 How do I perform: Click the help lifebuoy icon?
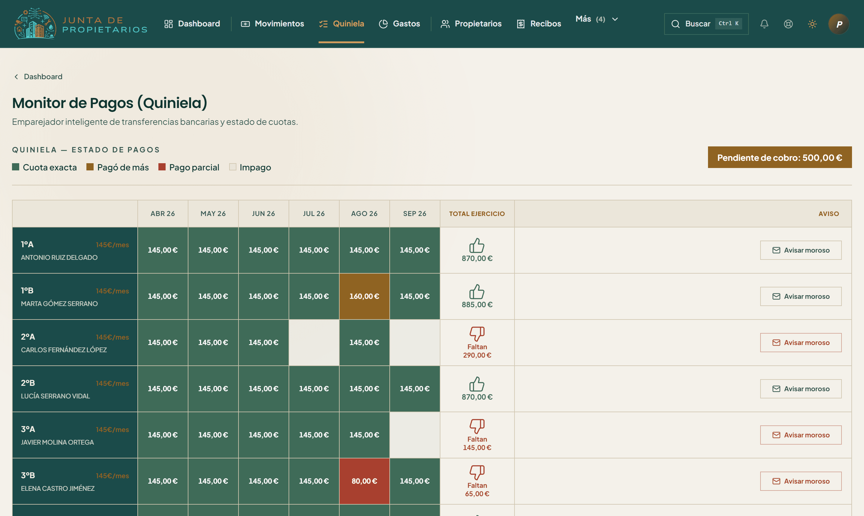click(788, 24)
